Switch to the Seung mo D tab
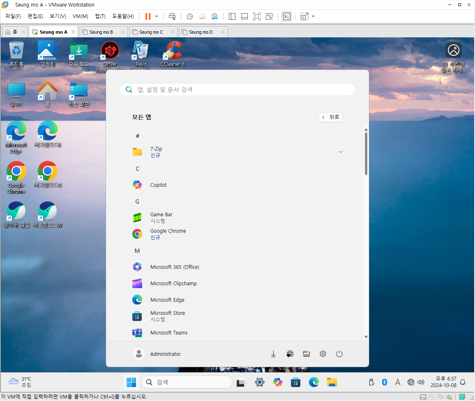 (201, 32)
